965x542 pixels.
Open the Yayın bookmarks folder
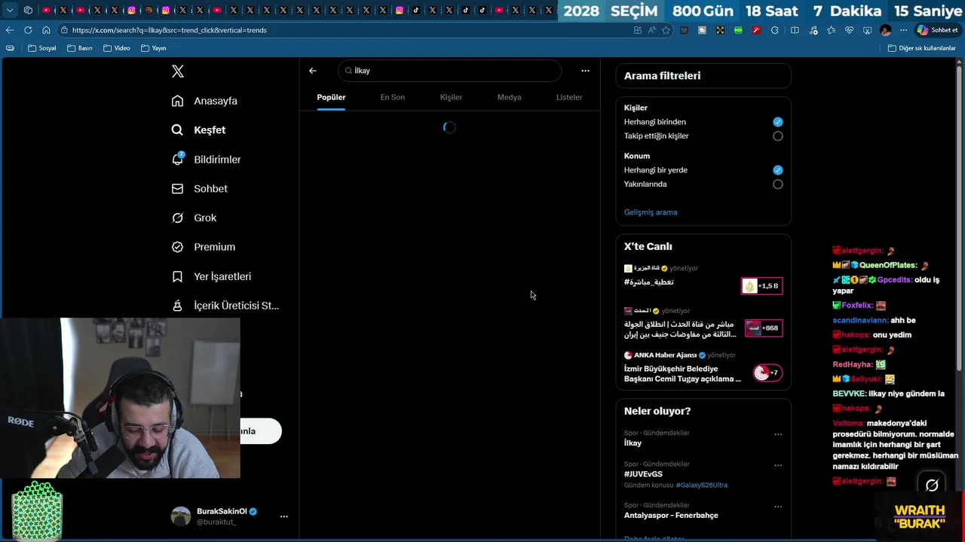coord(154,48)
